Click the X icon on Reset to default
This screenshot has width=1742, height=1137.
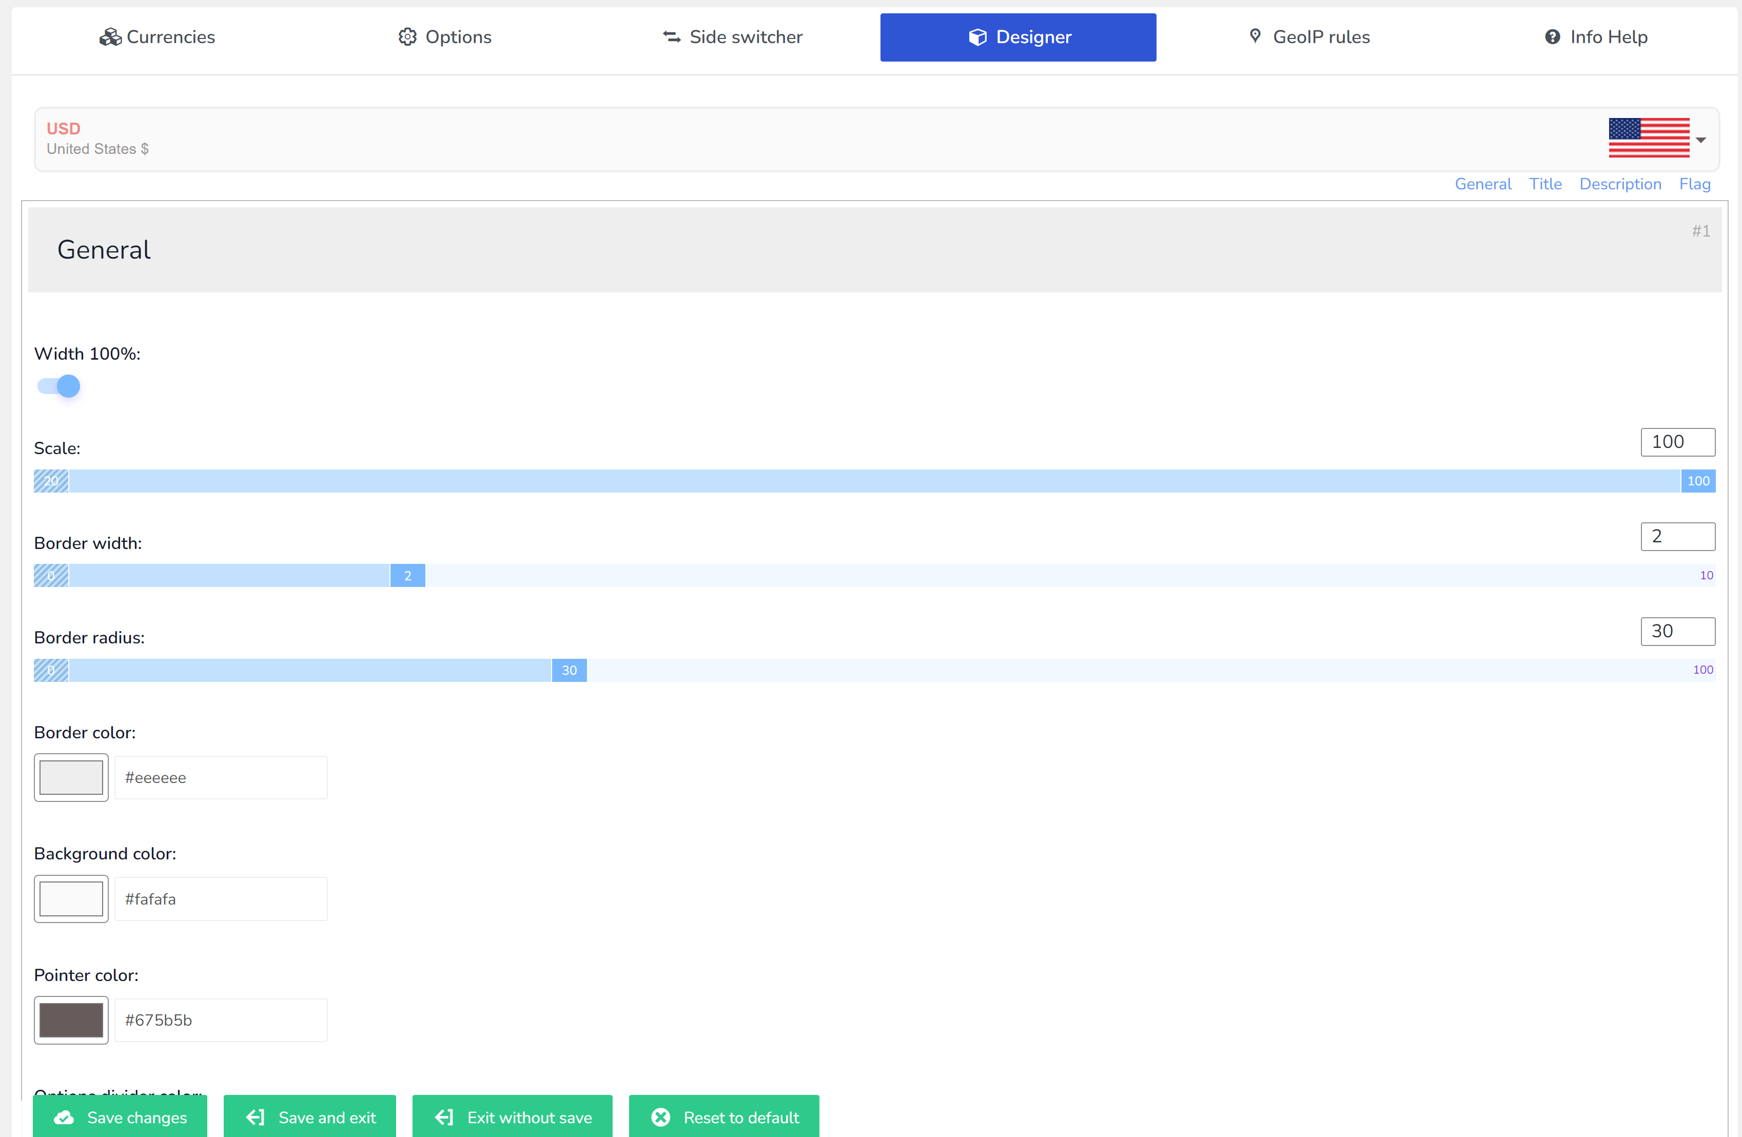tap(660, 1117)
